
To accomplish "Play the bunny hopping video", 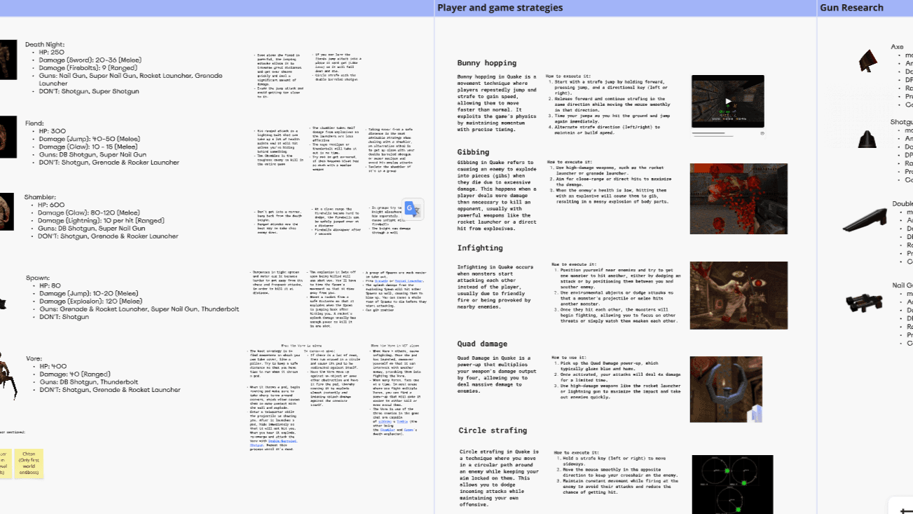I will click(x=728, y=101).
